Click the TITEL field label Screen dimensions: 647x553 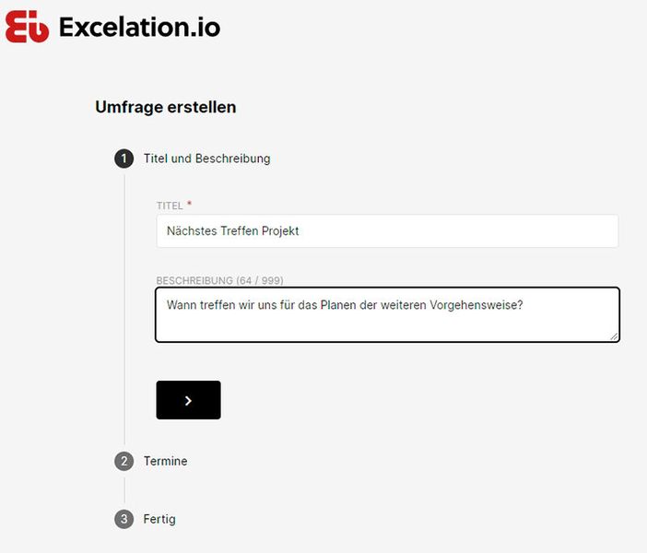[x=170, y=205]
